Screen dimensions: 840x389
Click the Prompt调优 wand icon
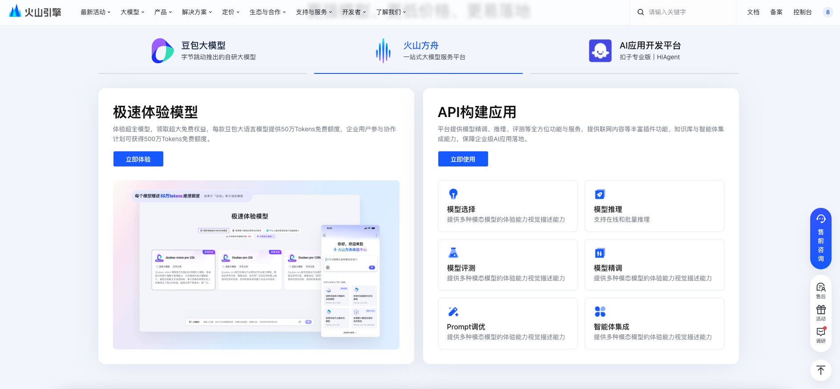[x=453, y=312]
